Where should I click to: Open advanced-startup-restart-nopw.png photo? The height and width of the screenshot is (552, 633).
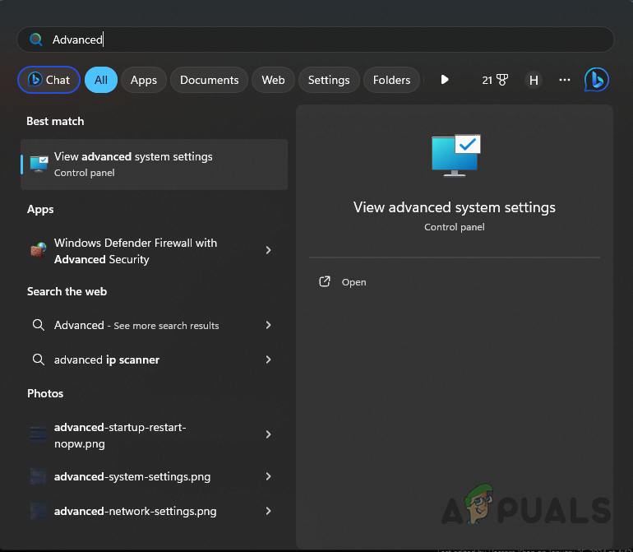pos(155,435)
